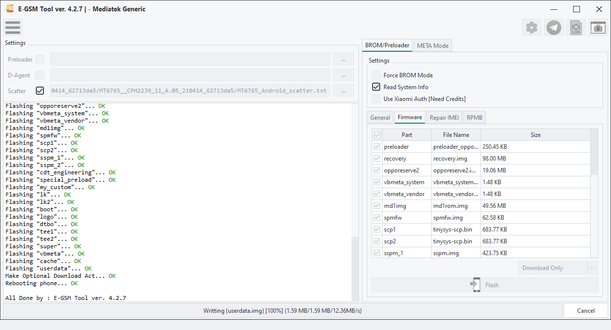Open the LOG file icon

pos(576,28)
